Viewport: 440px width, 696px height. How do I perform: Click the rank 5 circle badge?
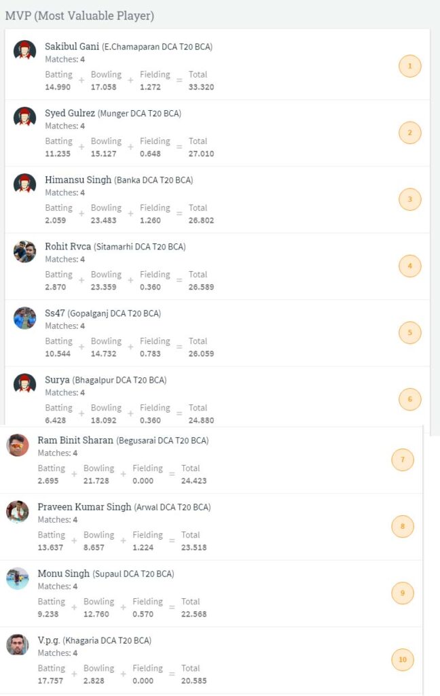click(x=409, y=332)
